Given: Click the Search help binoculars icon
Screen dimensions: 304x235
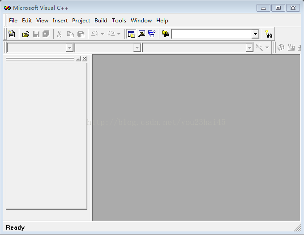Looking at the screenshot, I should tap(269, 34).
